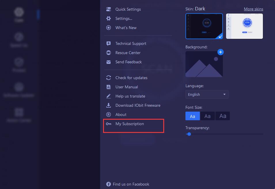Screen dimensions: 275x189
Task: Click the Rescue Center lifebuoy icon
Action: 109,53
